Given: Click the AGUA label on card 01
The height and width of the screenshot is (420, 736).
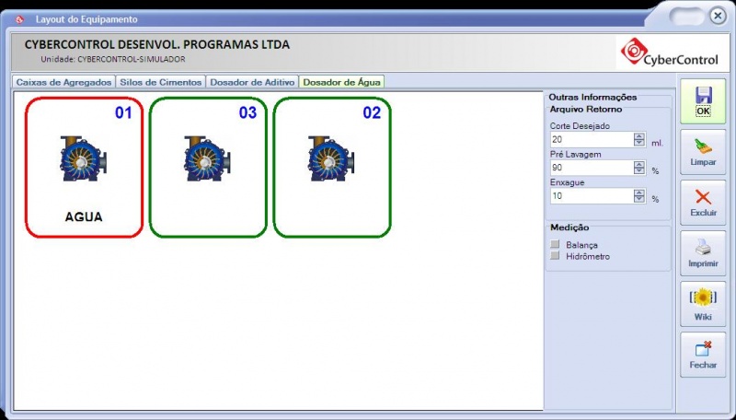Looking at the screenshot, I should click(84, 217).
